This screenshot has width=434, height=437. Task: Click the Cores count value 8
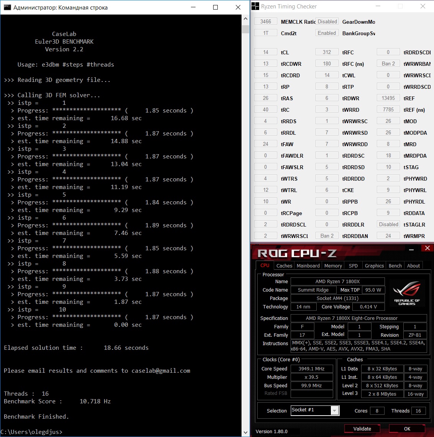pyautogui.click(x=377, y=411)
